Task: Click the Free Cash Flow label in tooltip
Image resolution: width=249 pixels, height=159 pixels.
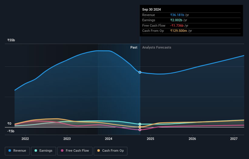Action: point(154,25)
